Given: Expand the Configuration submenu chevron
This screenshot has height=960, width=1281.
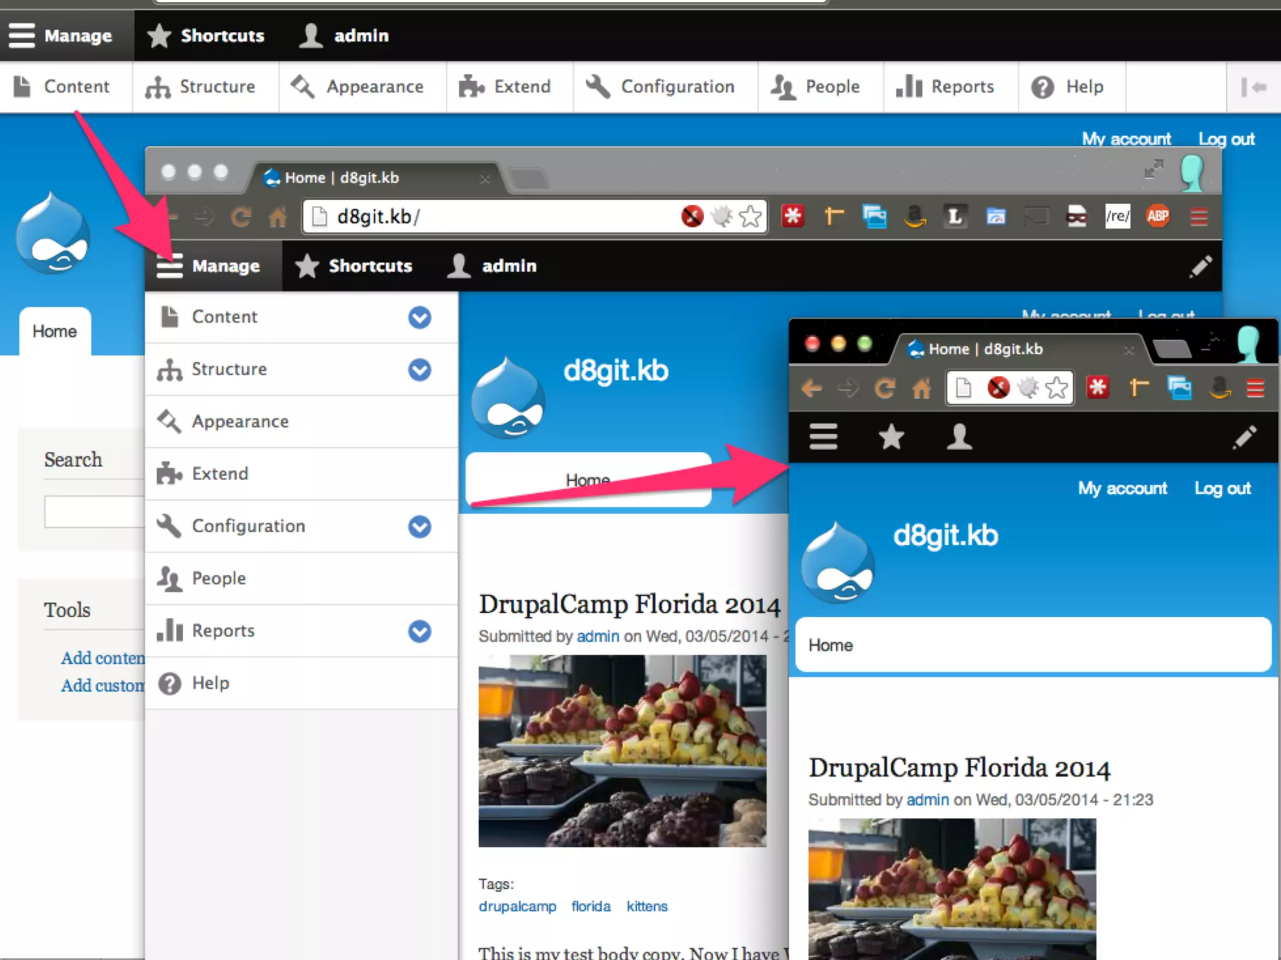Looking at the screenshot, I should (x=420, y=526).
